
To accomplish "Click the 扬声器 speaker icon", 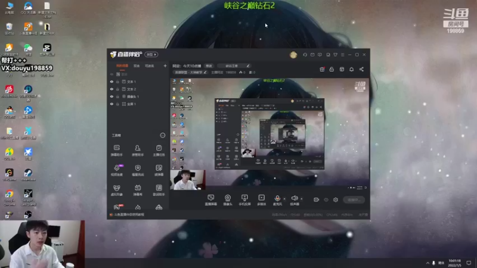I will tap(294, 198).
